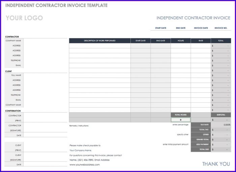
Task: Click the CONTRACTOR (PRINT) confirmation field
Action: 45,118
